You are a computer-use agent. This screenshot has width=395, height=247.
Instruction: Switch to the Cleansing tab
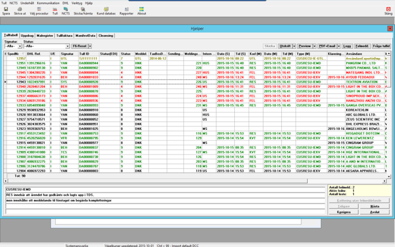pyautogui.click(x=106, y=36)
